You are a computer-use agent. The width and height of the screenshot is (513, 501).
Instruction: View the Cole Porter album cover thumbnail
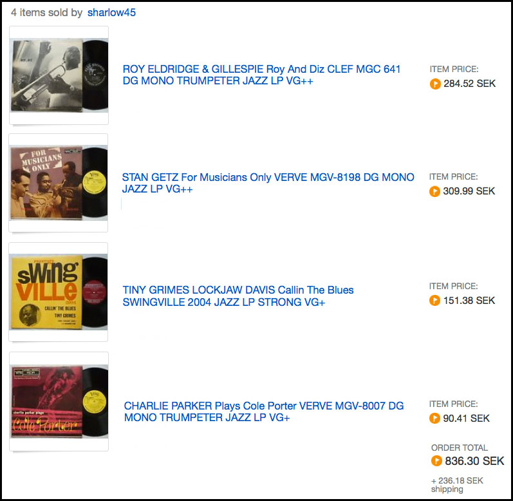click(x=59, y=402)
